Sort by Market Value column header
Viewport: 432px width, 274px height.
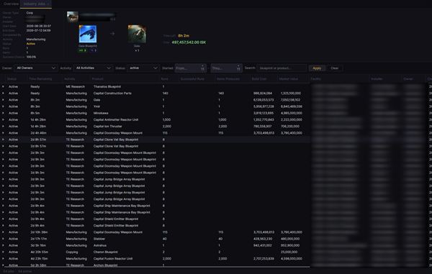point(289,79)
